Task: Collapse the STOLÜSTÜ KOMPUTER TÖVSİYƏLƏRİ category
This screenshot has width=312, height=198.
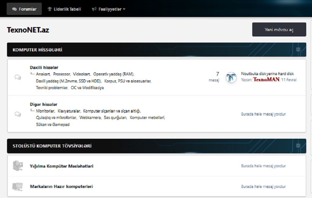Action: [x=298, y=146]
